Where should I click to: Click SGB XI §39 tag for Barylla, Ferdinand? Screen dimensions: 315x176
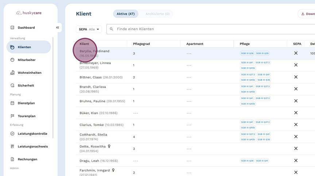pos(262,53)
